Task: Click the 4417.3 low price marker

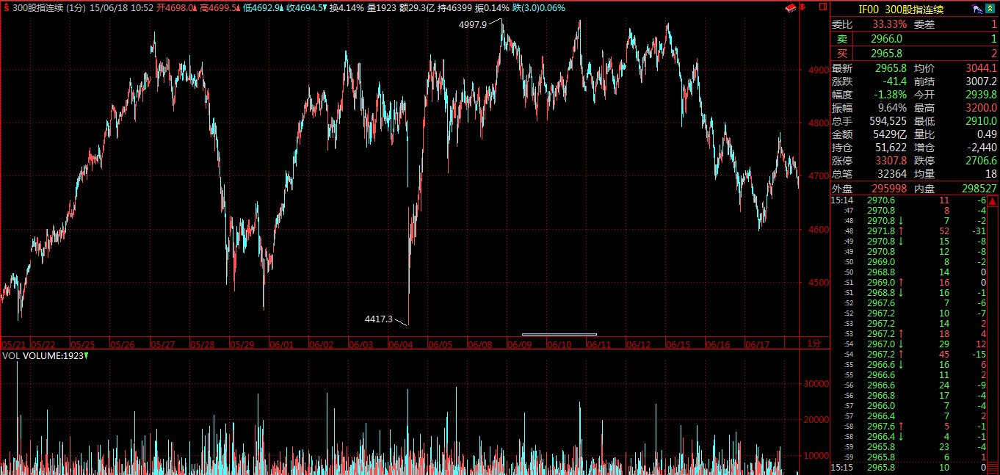Action: pyautogui.click(x=379, y=319)
